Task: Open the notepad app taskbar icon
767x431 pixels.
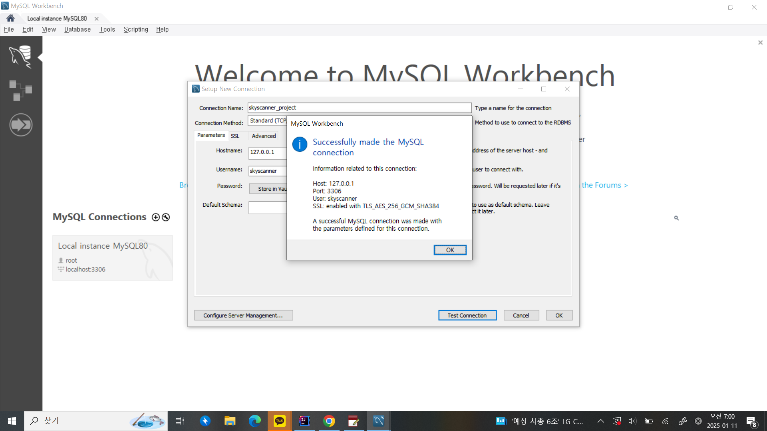Action: 354,421
